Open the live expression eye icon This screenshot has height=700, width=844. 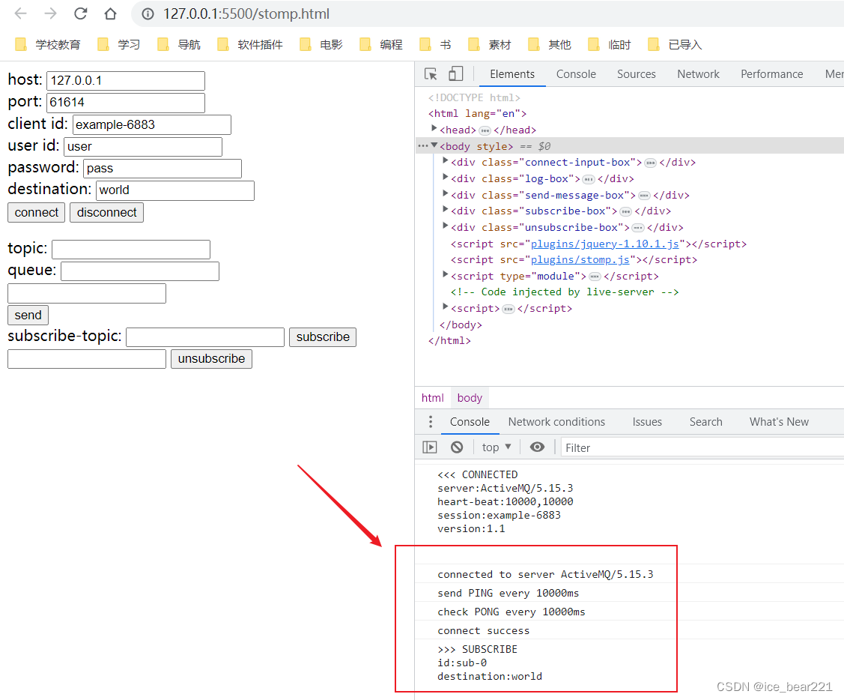(x=537, y=447)
